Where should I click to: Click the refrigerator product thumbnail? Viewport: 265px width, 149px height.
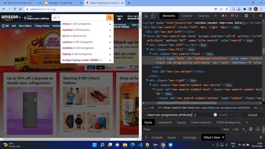30,111
